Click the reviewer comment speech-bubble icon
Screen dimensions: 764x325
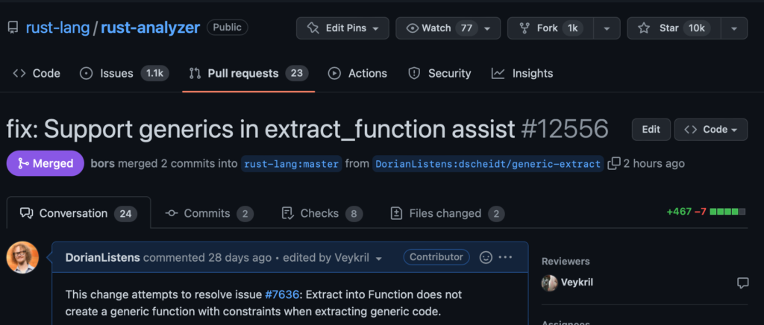[x=742, y=283]
